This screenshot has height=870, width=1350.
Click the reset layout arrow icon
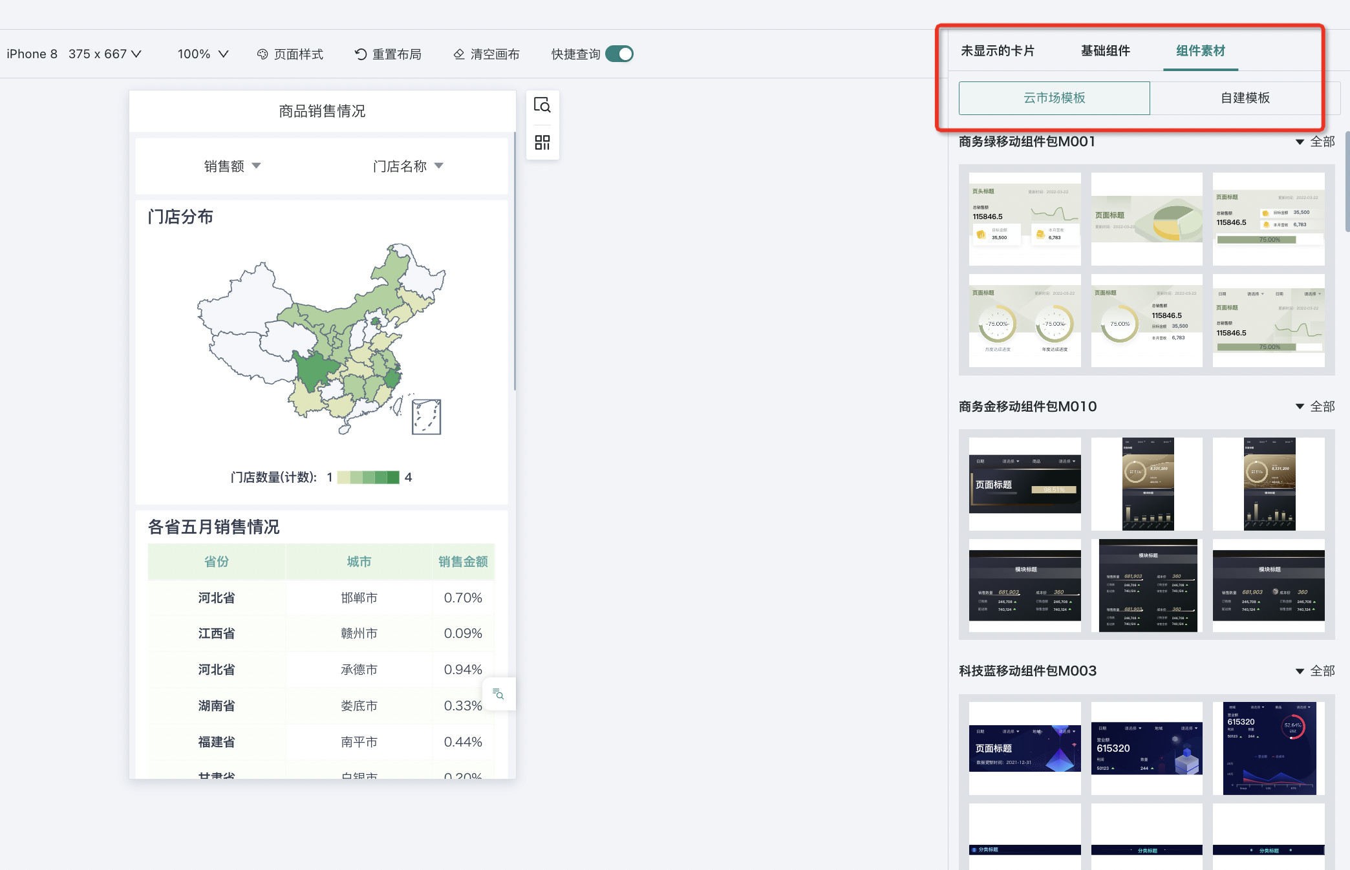tap(361, 54)
